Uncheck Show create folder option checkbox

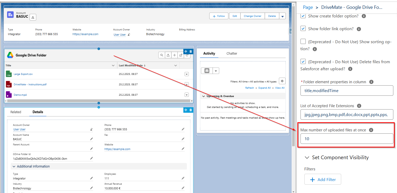click(x=303, y=16)
